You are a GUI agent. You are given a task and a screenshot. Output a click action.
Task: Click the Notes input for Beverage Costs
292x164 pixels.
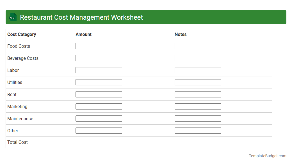coord(198,58)
